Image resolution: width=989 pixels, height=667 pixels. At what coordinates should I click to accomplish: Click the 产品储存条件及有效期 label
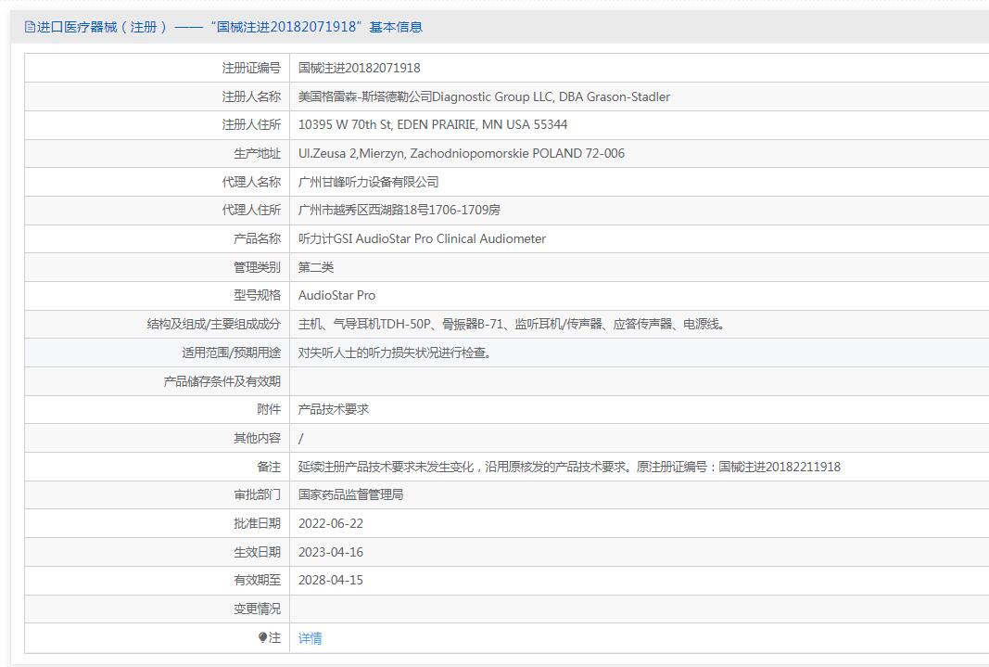(x=222, y=381)
